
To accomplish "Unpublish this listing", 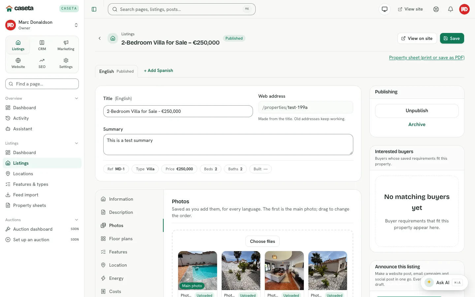I will pyautogui.click(x=417, y=111).
